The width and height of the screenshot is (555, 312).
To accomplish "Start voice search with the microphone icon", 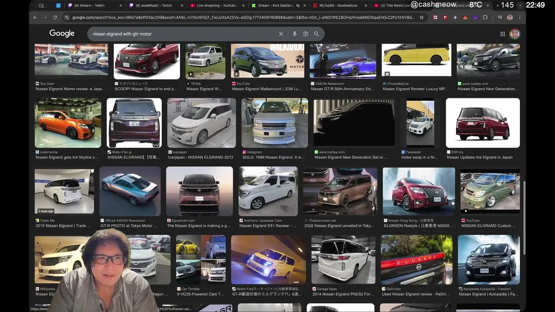I will [x=294, y=34].
